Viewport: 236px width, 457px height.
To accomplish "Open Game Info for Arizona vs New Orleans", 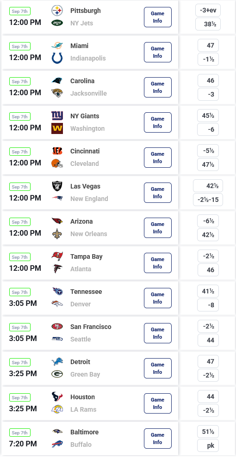I will [157, 228].
